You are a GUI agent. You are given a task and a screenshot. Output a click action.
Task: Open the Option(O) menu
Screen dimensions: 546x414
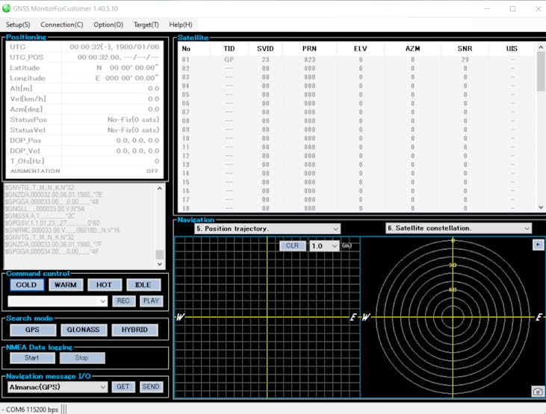[x=108, y=25]
